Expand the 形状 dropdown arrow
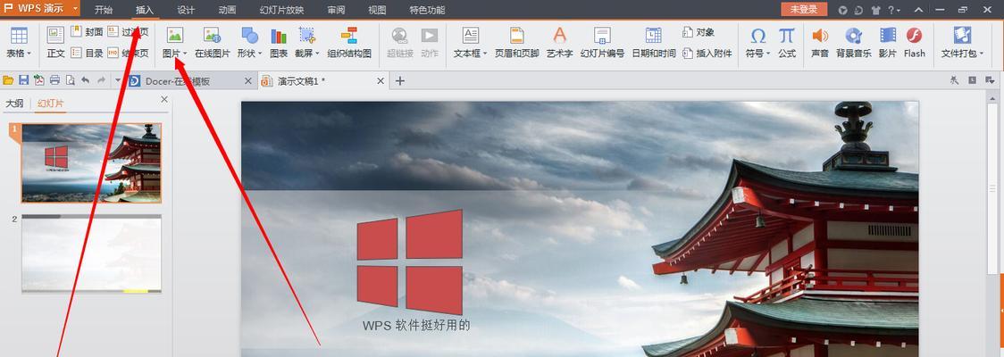The image size is (1004, 357). (259, 54)
